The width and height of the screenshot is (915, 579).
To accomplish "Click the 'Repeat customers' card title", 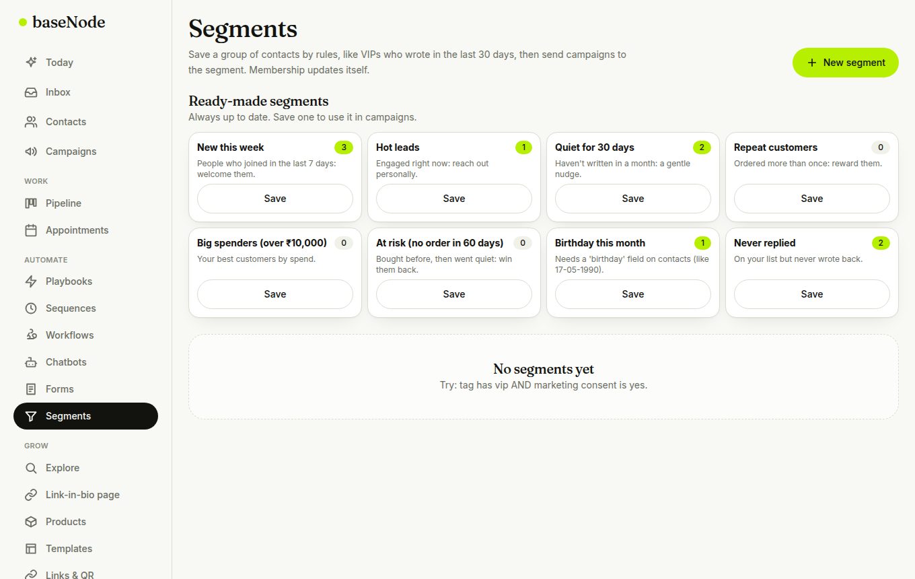I will point(776,147).
